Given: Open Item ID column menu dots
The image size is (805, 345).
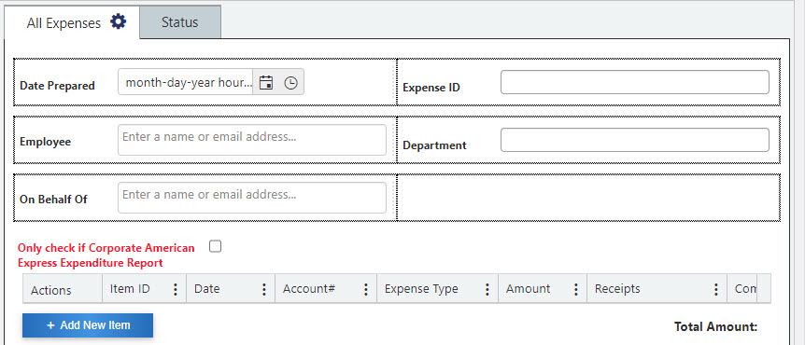Looking at the screenshot, I should [175, 289].
